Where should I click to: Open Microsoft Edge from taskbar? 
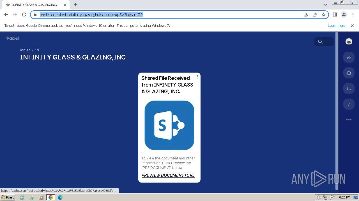tap(60, 197)
